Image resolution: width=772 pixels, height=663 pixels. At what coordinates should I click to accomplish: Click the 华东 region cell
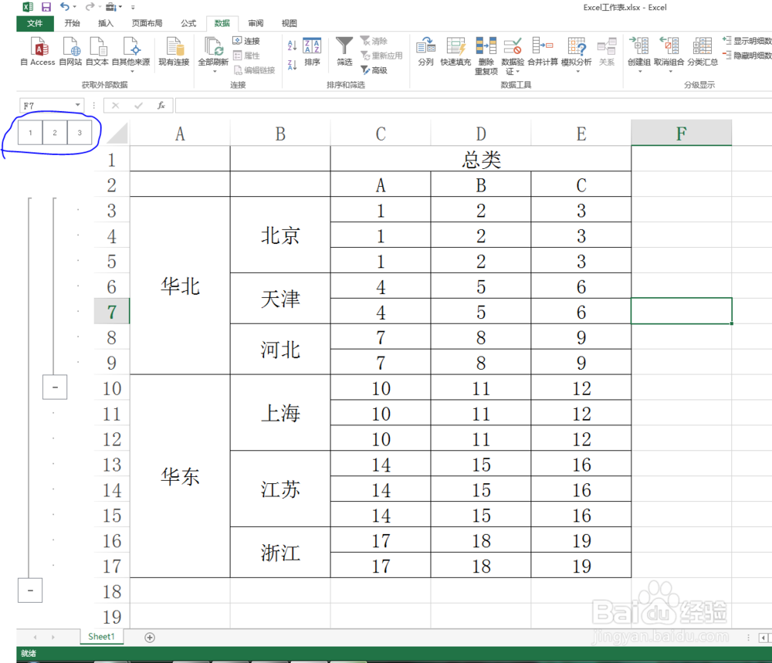[180, 476]
